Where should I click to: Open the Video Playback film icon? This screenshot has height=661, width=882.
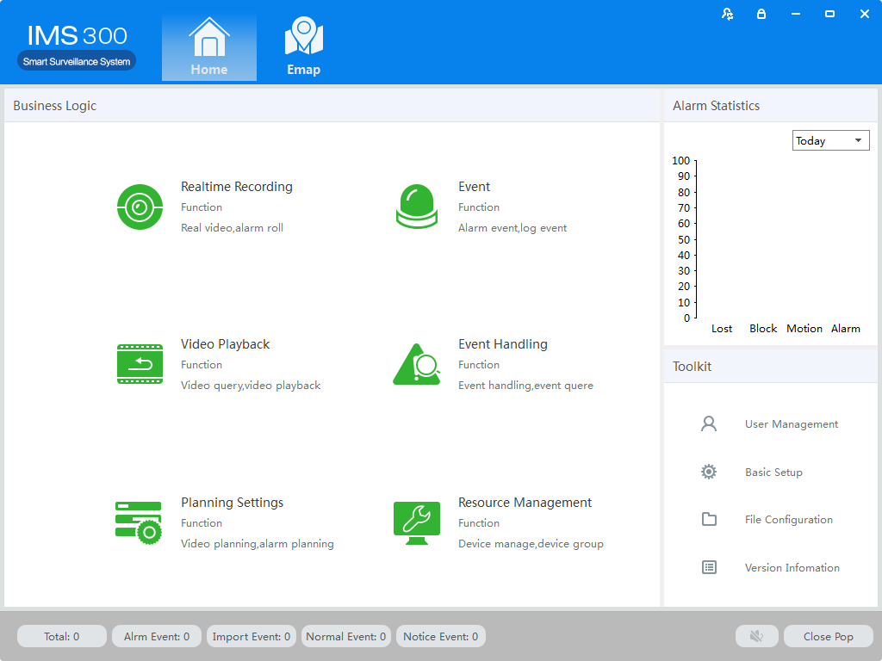click(x=140, y=364)
